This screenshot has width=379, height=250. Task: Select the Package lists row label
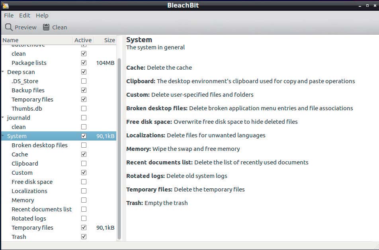pos(29,63)
